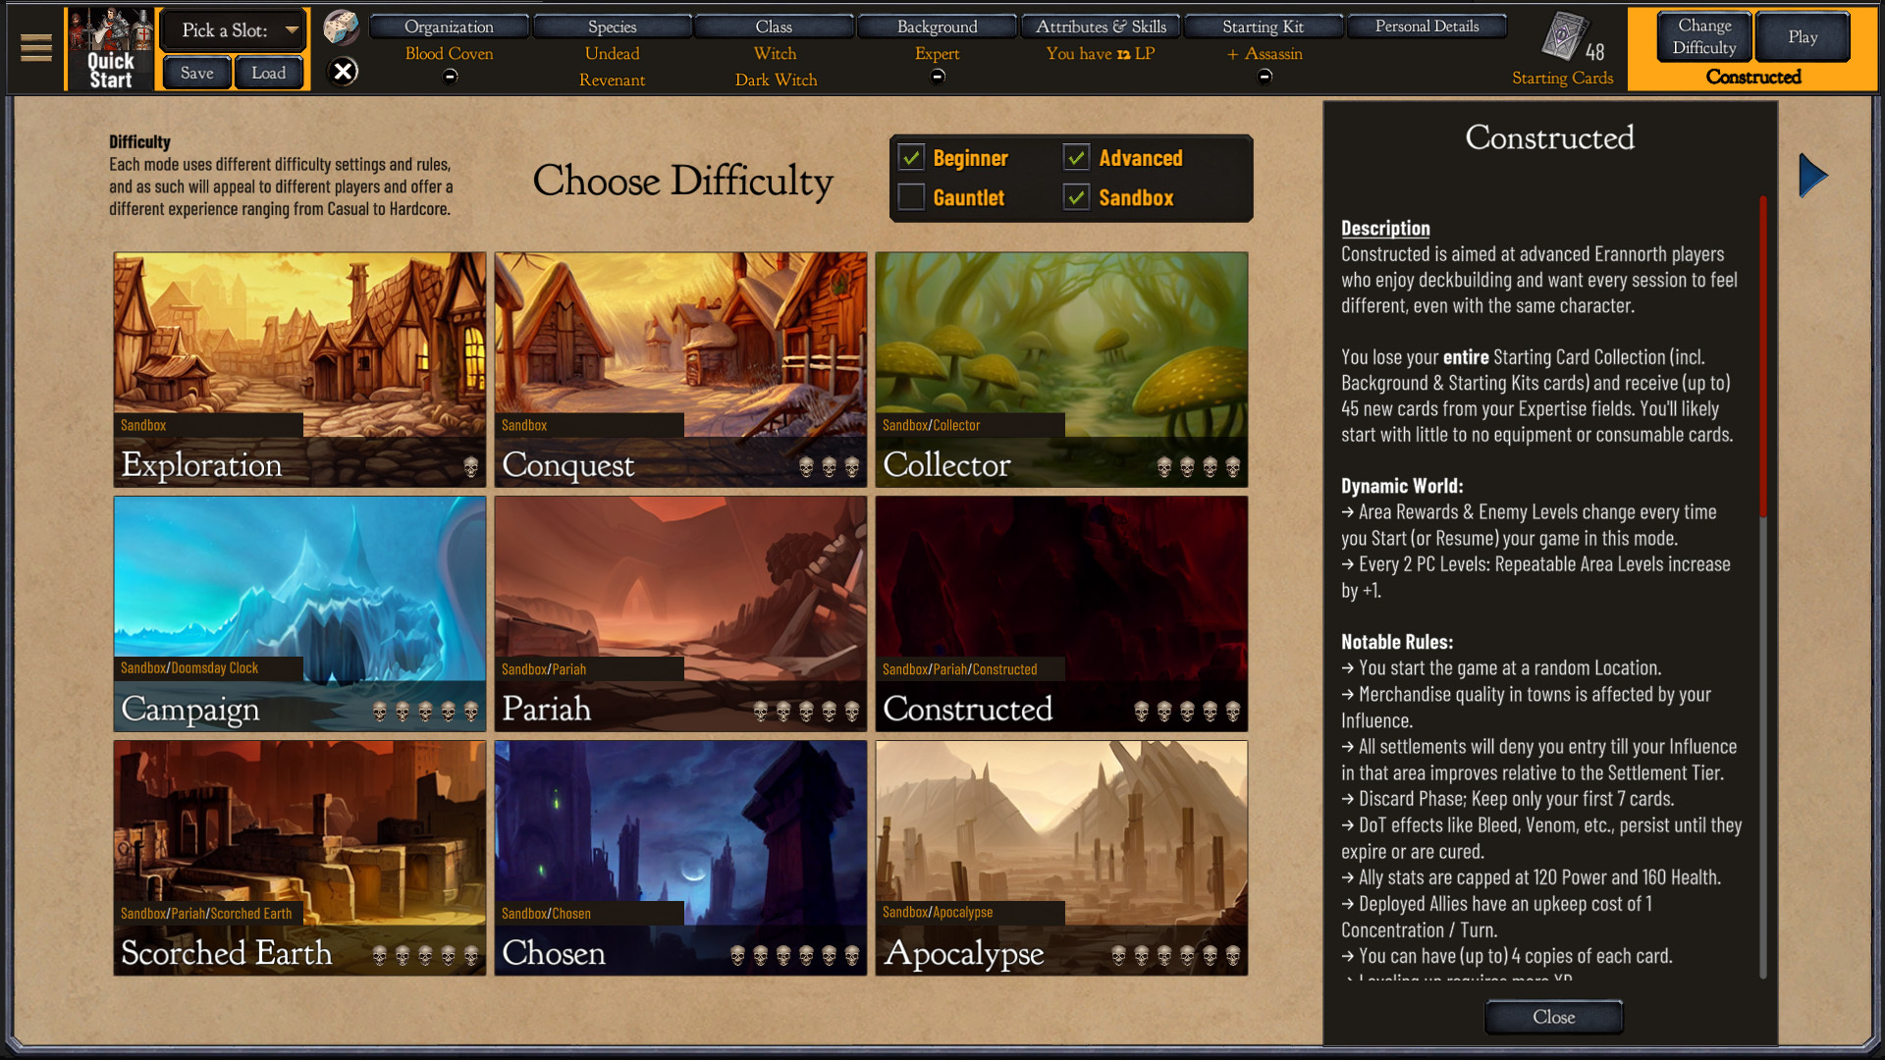Open the hamburger main menu
Screen dimensions: 1885x1060
(36, 47)
